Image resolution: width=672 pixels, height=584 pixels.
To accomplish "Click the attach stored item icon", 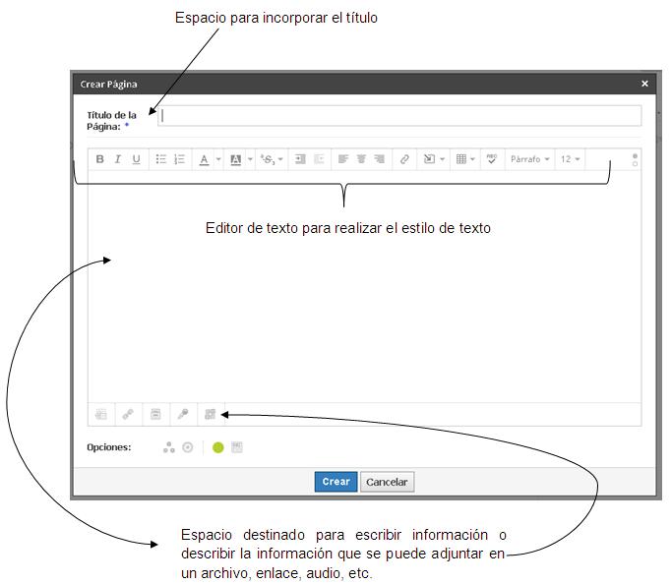I will click(x=155, y=414).
